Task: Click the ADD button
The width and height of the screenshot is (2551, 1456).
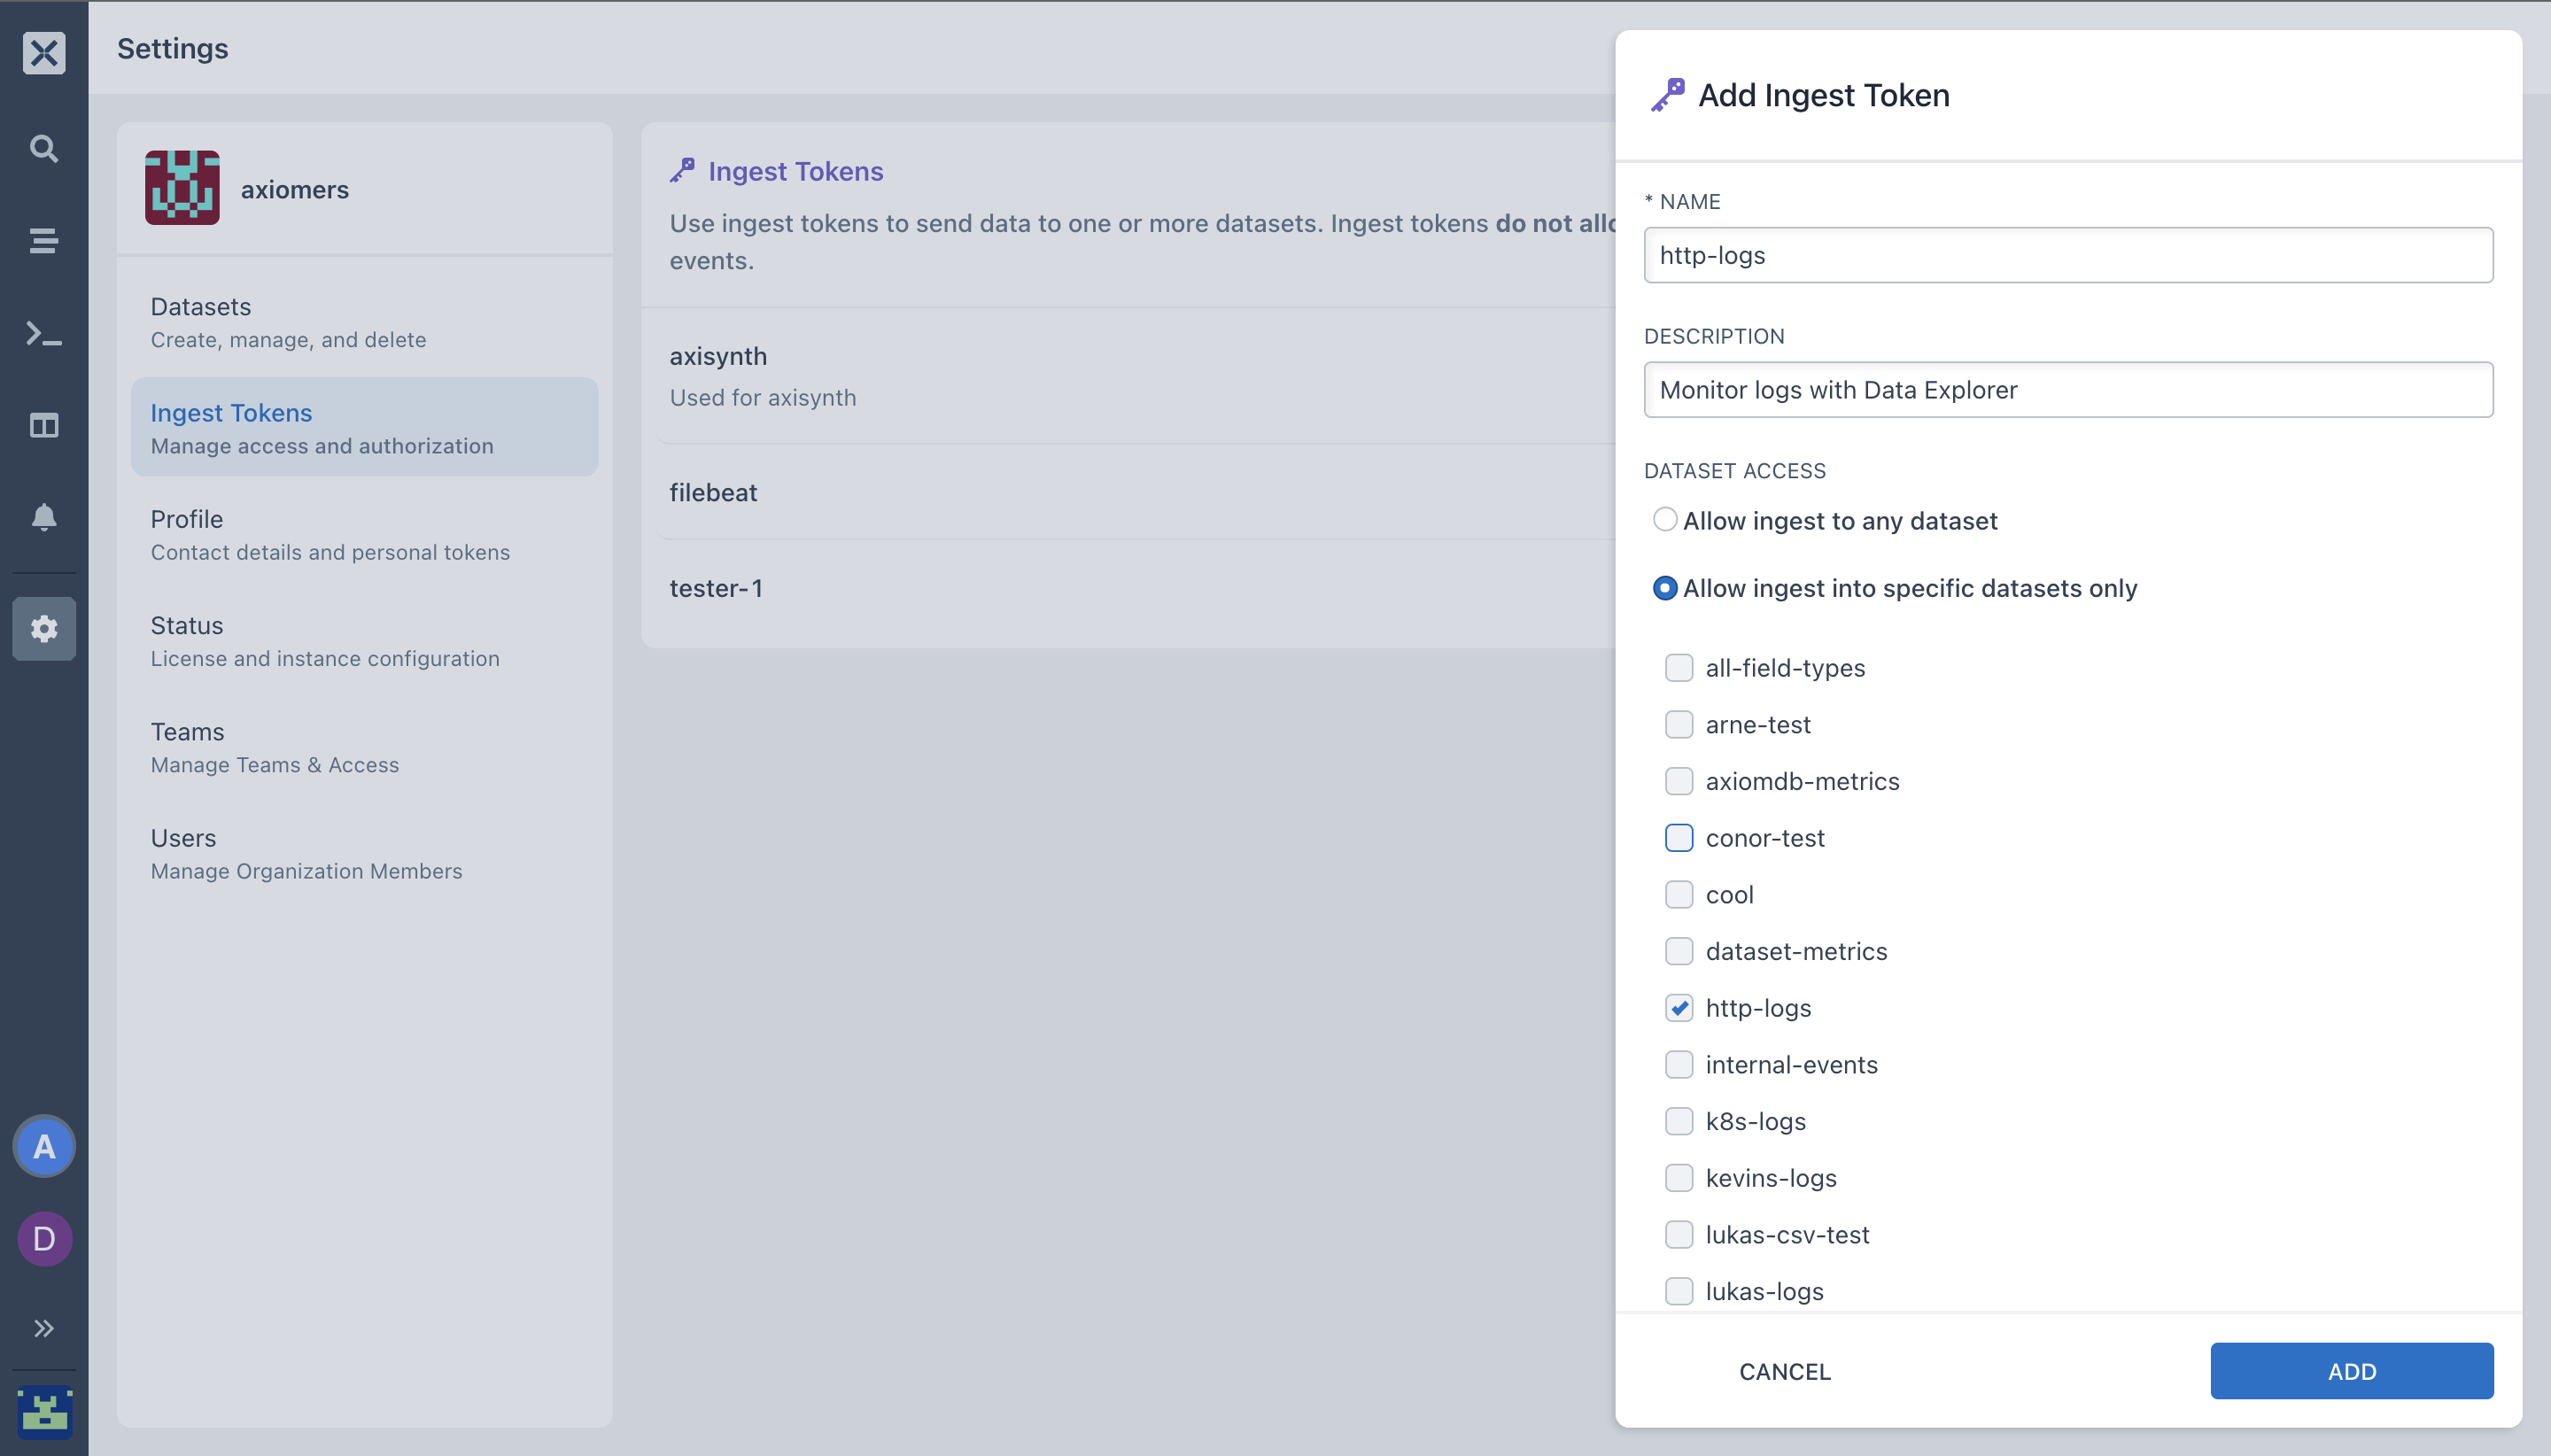Action: (x=2350, y=1371)
